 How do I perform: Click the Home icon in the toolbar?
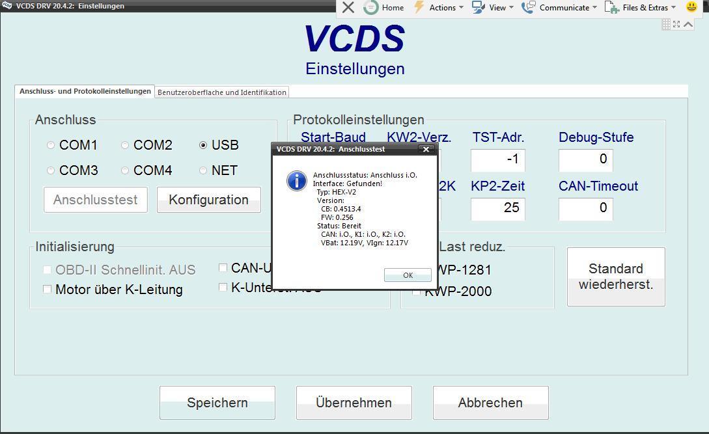pyautogui.click(x=372, y=8)
